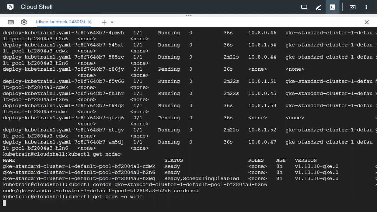
Task: Click pod name deploy-kubetrain1.yaml-7c8f7648b7-545xt
Action: pyautogui.click(x=63, y=45)
